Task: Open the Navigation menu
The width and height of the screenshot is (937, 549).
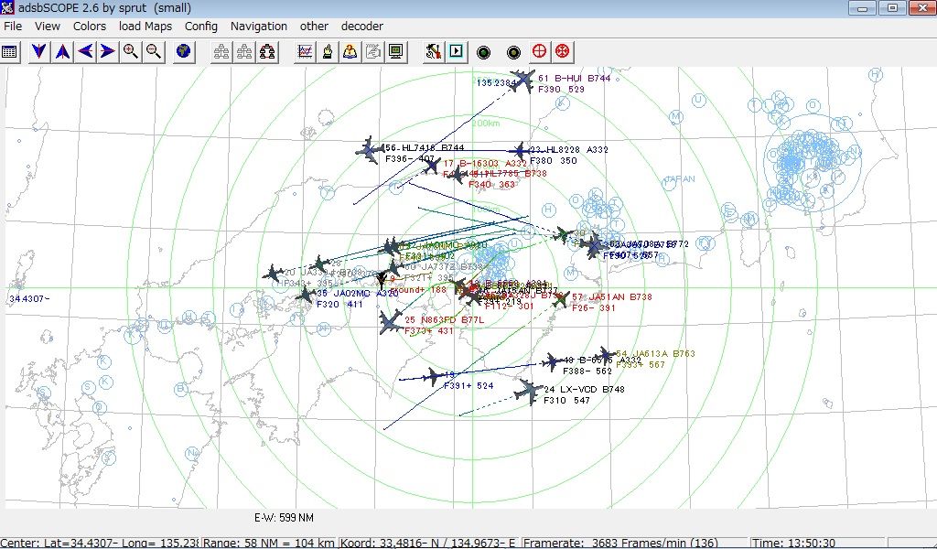Action: (259, 27)
